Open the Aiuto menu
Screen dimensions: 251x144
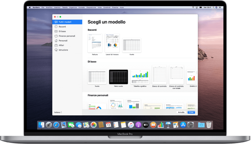122,7
